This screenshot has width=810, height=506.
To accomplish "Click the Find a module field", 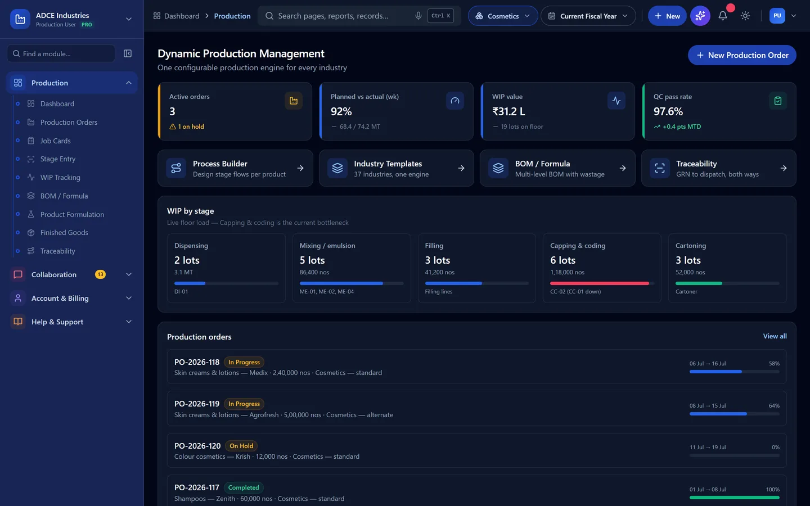I will (x=61, y=53).
